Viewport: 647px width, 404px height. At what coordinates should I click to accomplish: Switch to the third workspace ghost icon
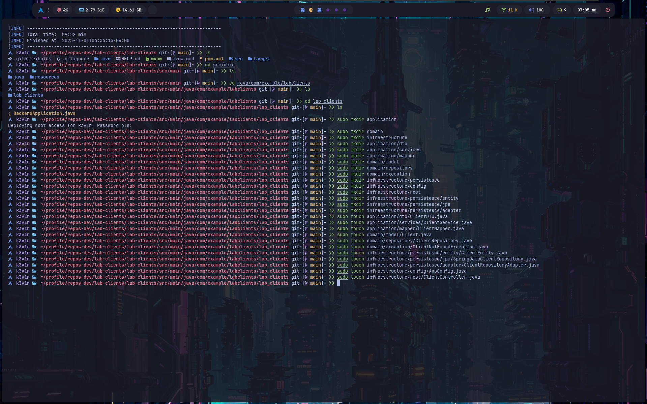click(x=319, y=10)
